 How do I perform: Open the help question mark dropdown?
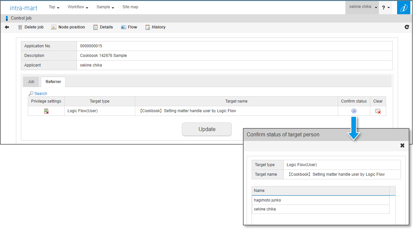point(385,7)
